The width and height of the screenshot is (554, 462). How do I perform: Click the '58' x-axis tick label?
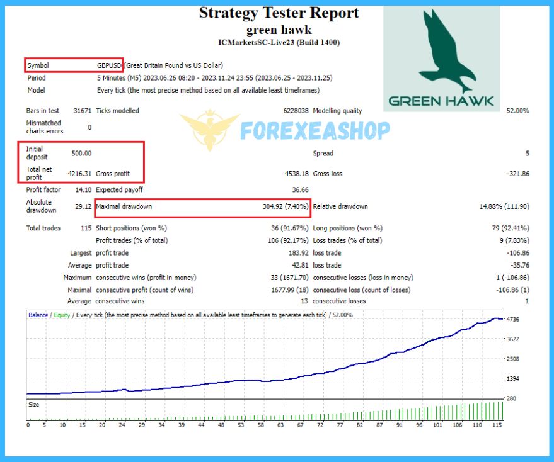click(261, 425)
